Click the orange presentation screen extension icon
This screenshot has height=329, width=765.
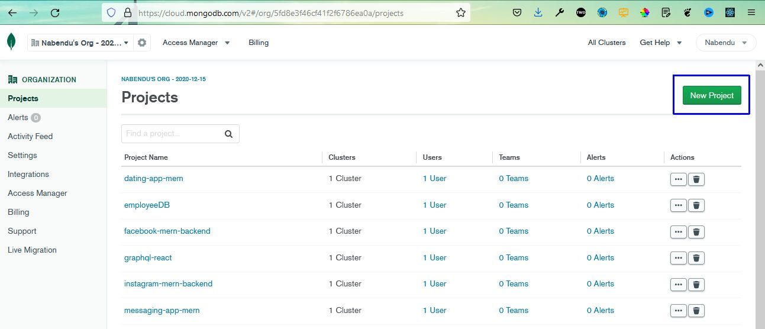(624, 12)
